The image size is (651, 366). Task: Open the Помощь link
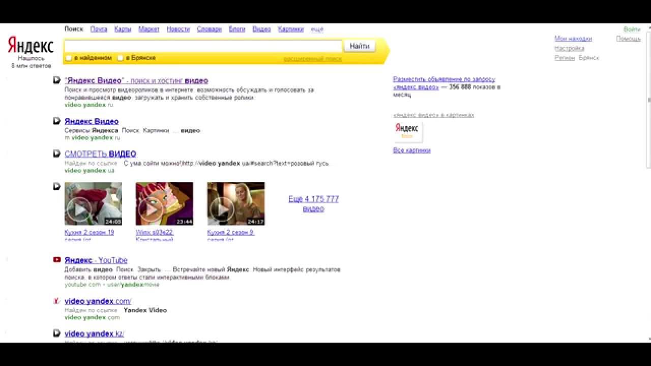coord(629,39)
